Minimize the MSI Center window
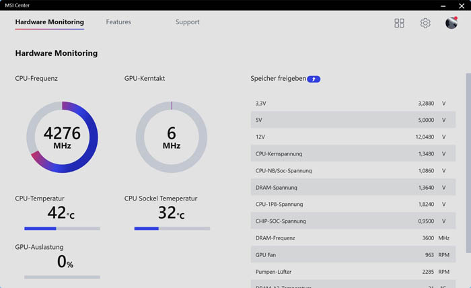The height and width of the screenshot is (288, 471). coord(443,5)
